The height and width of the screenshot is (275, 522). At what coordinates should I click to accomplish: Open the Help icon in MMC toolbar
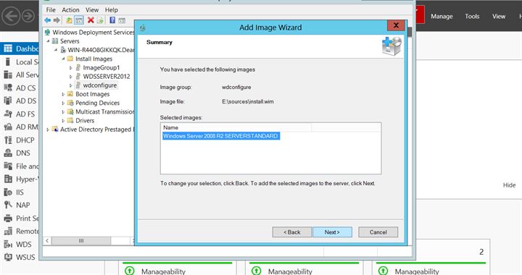(x=112, y=20)
